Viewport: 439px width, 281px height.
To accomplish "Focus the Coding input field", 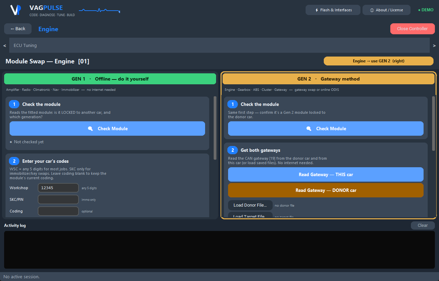I will 58,211.
